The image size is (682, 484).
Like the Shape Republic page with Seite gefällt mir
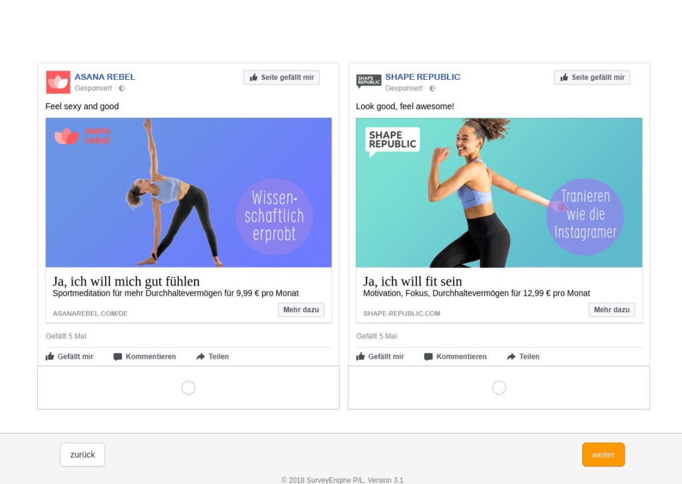coord(592,77)
